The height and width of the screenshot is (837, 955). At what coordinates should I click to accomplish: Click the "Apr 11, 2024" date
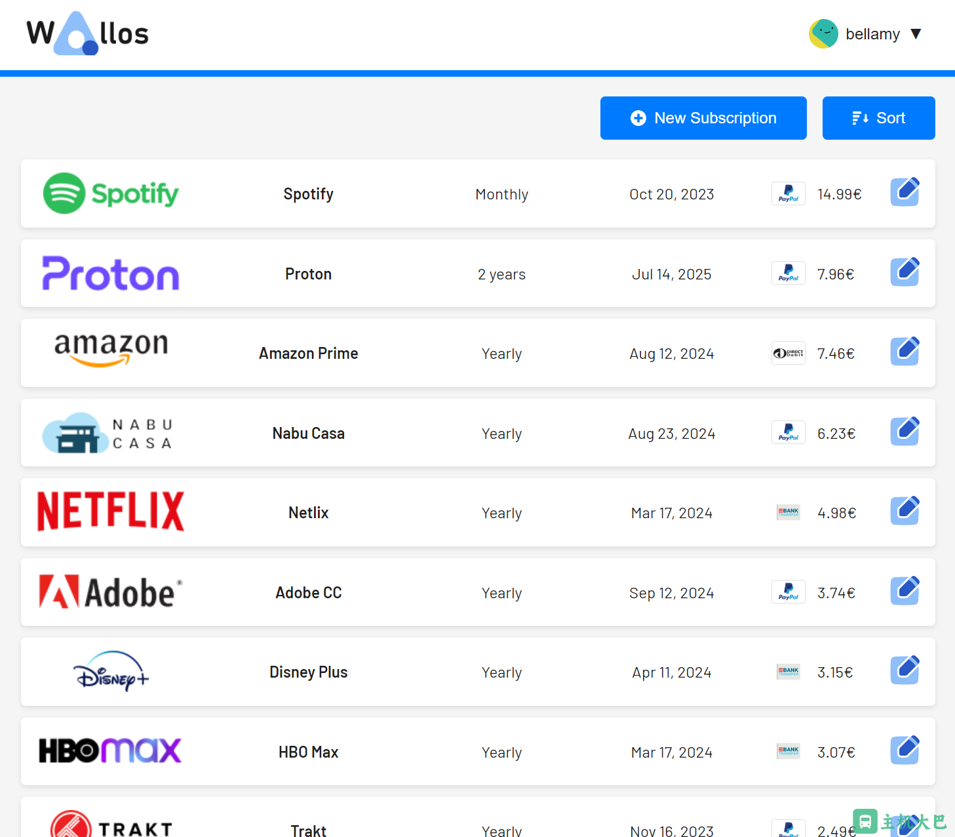point(672,673)
